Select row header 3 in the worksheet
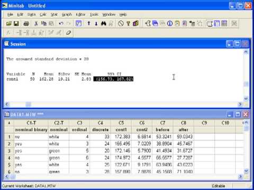Image resolution: width=254 pixels, height=190 pixels. click(x=9, y=151)
